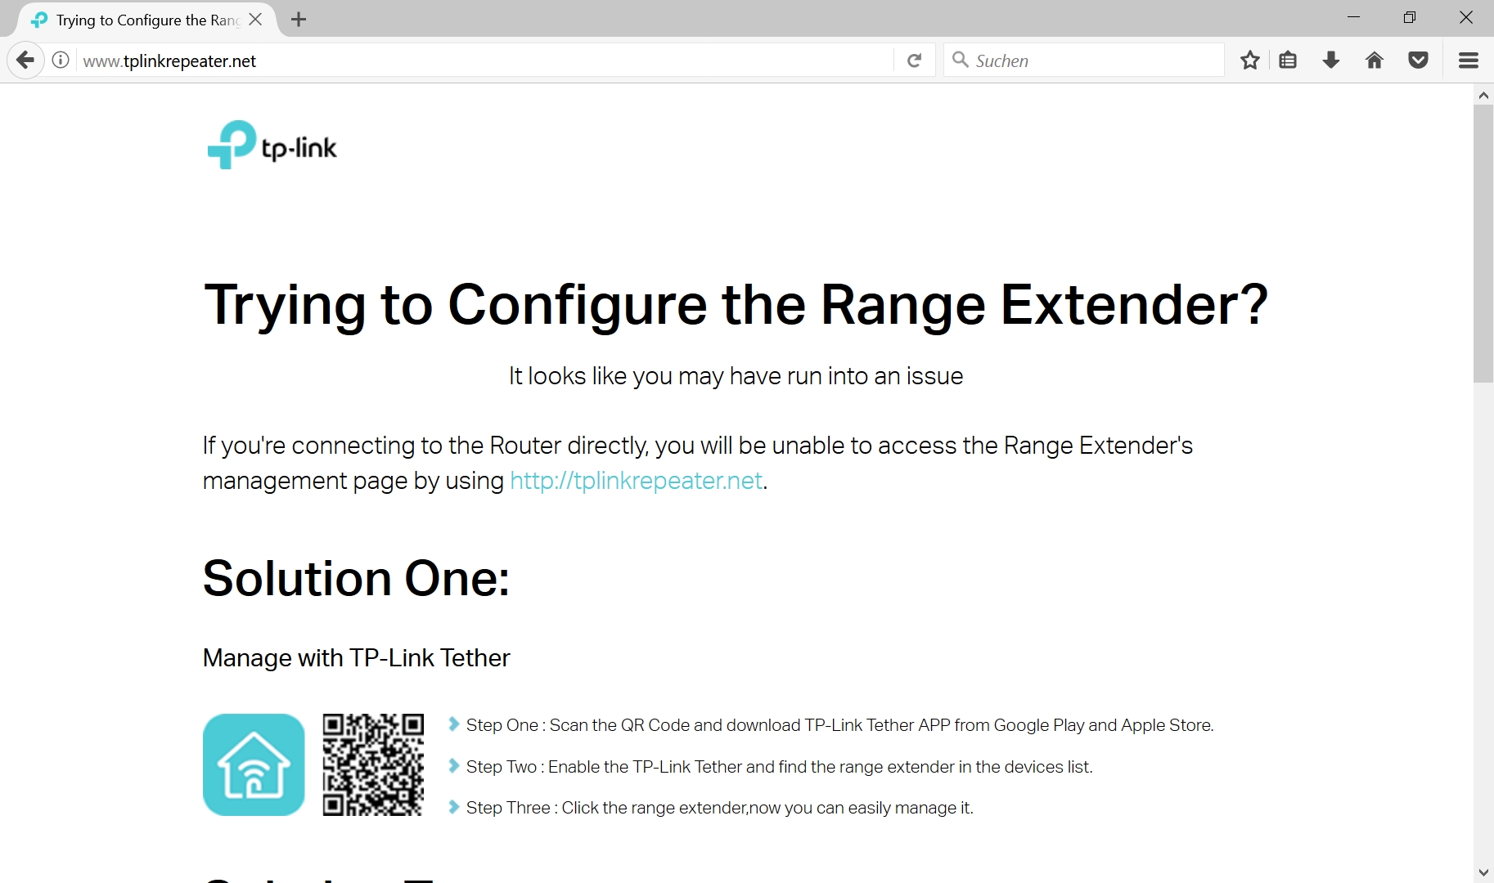Click the search magnifier icon
The image size is (1494, 883).
[x=961, y=61]
